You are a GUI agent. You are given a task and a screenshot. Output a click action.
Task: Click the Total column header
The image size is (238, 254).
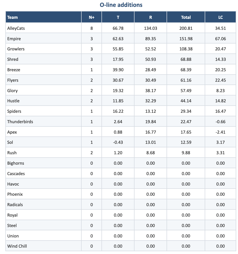186,17
